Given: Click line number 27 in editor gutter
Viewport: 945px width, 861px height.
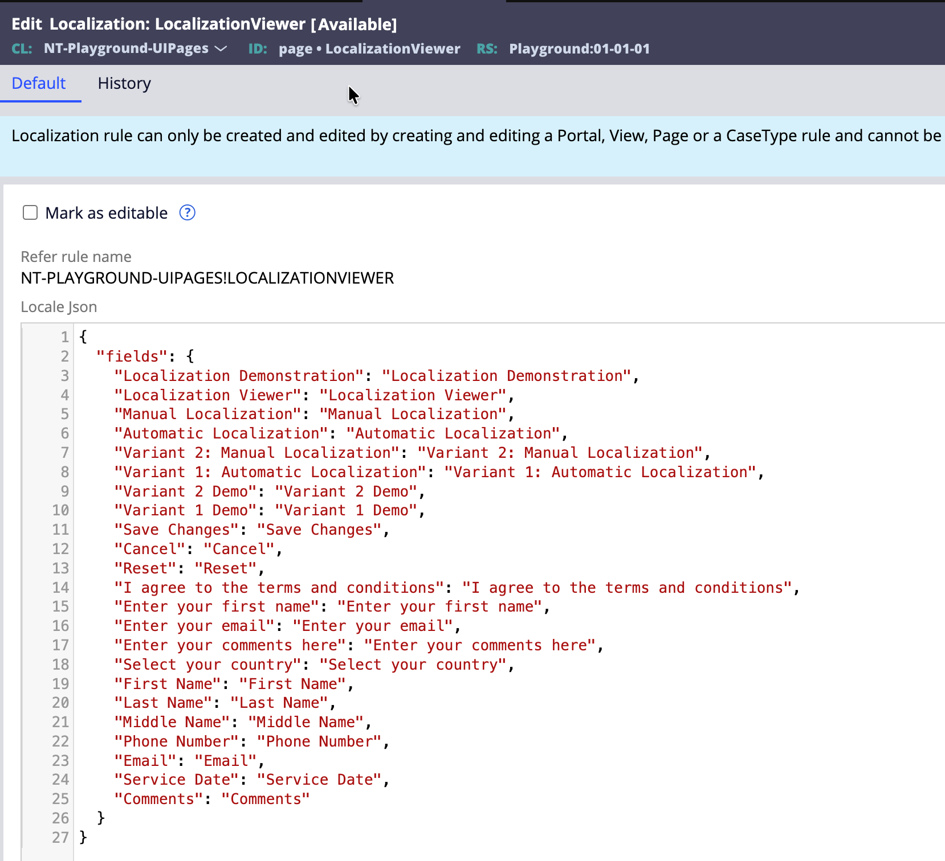Looking at the screenshot, I should pos(60,837).
